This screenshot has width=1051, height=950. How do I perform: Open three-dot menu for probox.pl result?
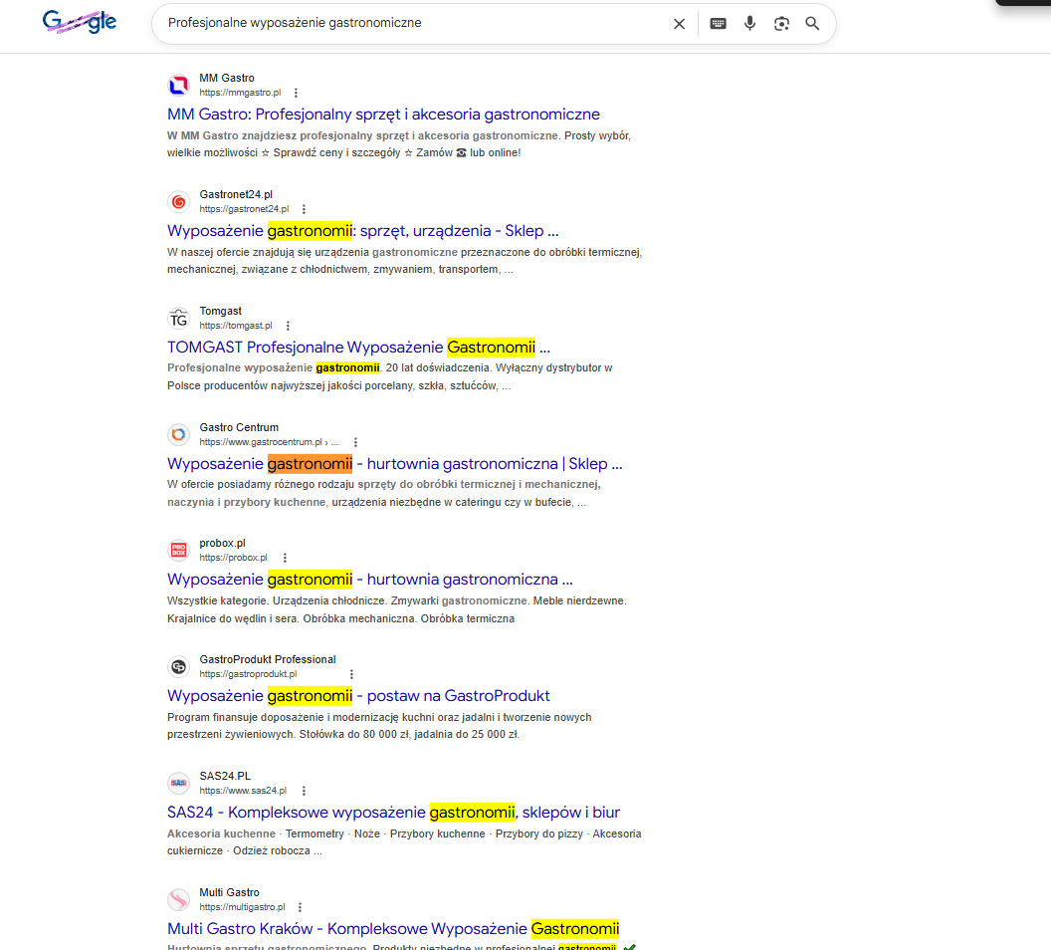click(x=285, y=558)
